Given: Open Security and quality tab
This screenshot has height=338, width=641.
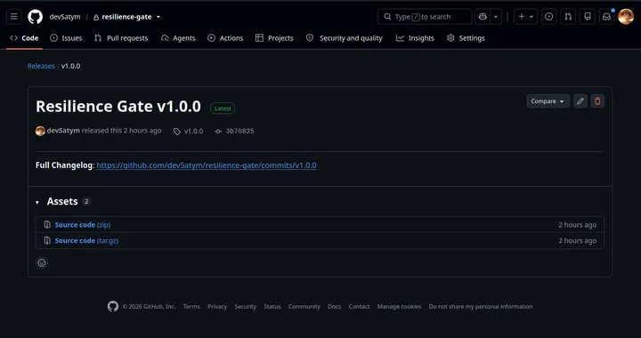Looking at the screenshot, I should click(345, 38).
